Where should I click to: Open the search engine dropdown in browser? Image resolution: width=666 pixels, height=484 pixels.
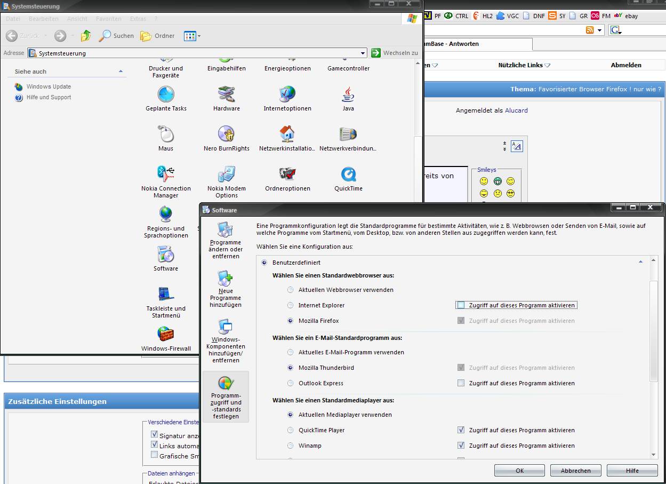tap(616, 30)
